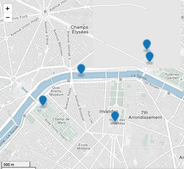The height and width of the screenshot is (169, 184).
Task: Click the train station icon at Arc de Triomphe roundabout
Action: click(45, 12)
